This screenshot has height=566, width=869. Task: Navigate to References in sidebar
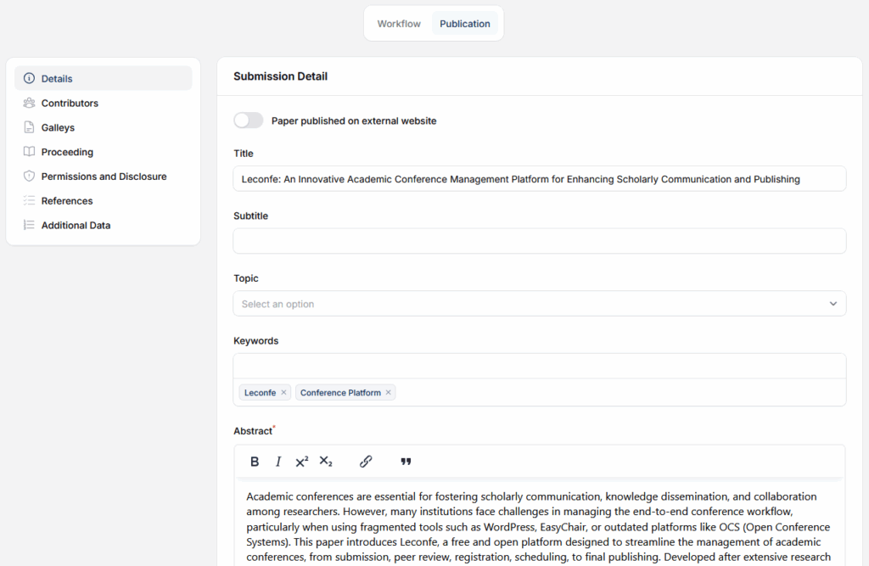coord(67,201)
